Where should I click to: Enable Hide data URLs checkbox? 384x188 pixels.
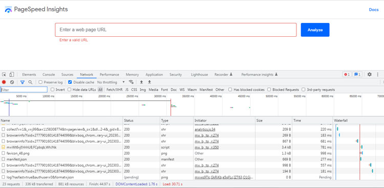[69, 90]
